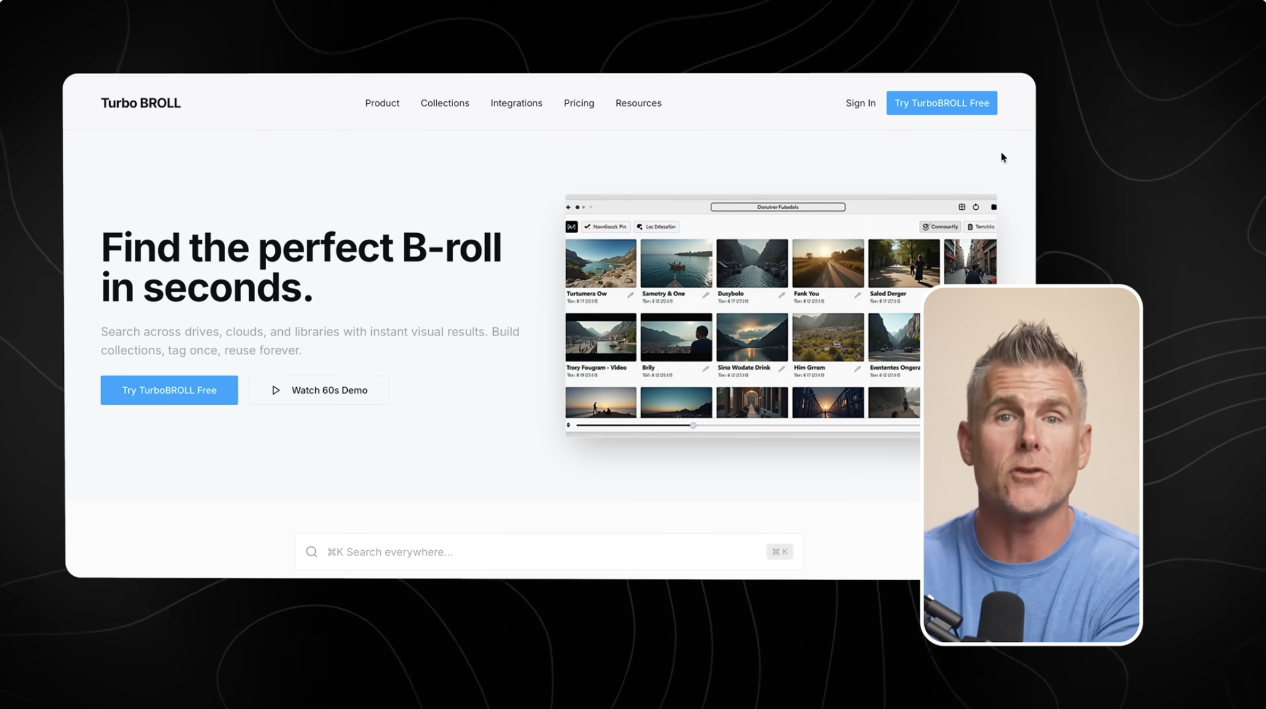
Task: Click the Turtumera Ow title text
Action: pos(587,294)
